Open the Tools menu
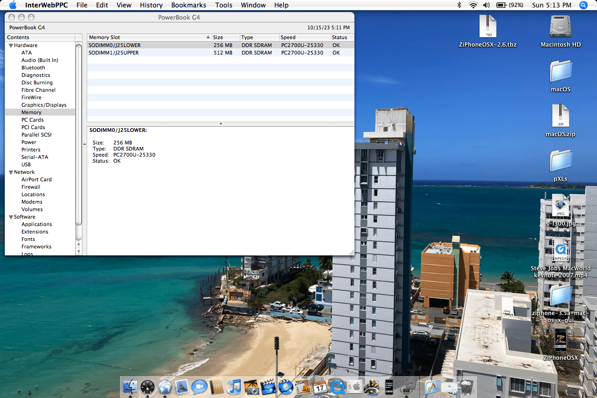The image size is (597, 398). click(224, 5)
